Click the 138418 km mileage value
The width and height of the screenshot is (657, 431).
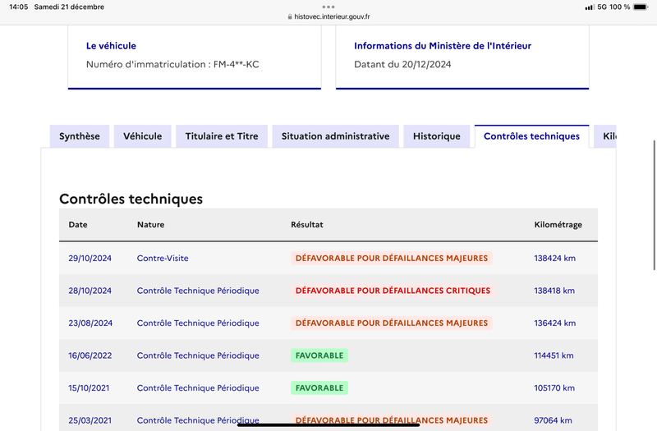(x=554, y=291)
